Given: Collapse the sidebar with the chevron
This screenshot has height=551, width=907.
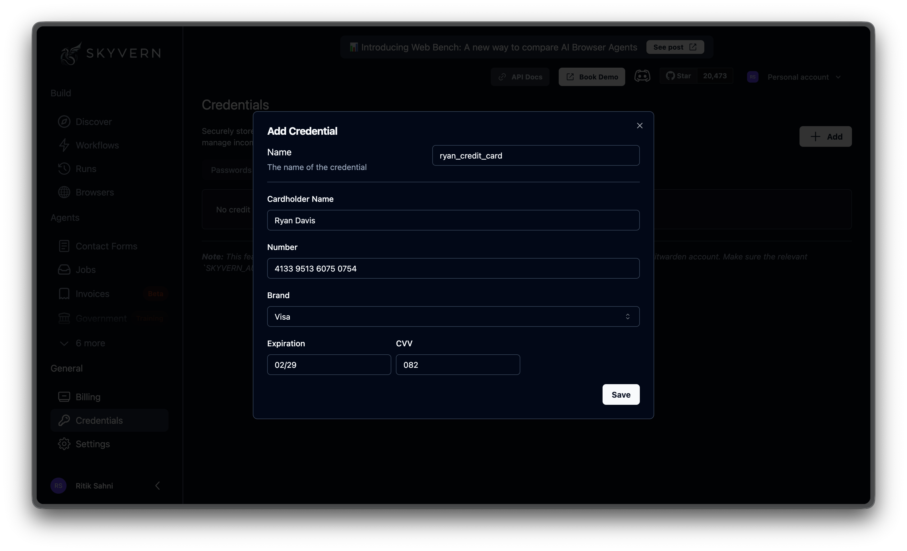Looking at the screenshot, I should coord(158,485).
